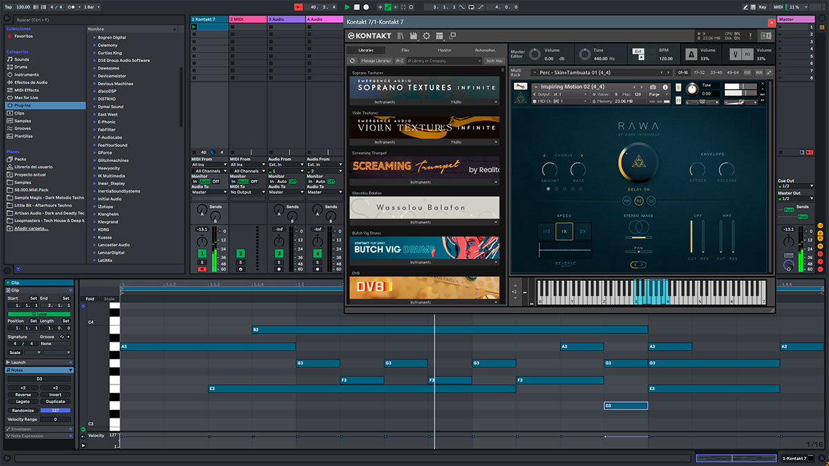Viewport: 829px width, 466px height.
Task: Open Packs in Places
Action: (x=20, y=159)
